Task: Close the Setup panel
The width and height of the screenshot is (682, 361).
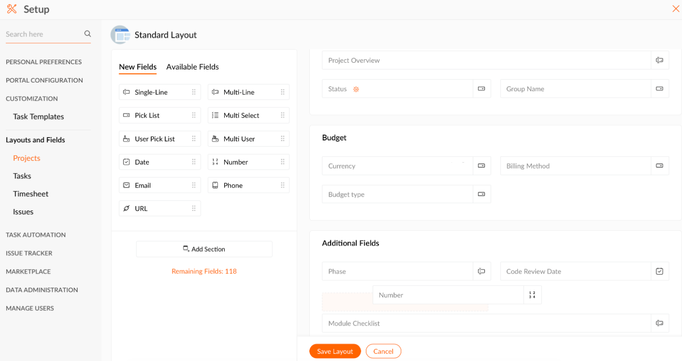Action: [676, 9]
